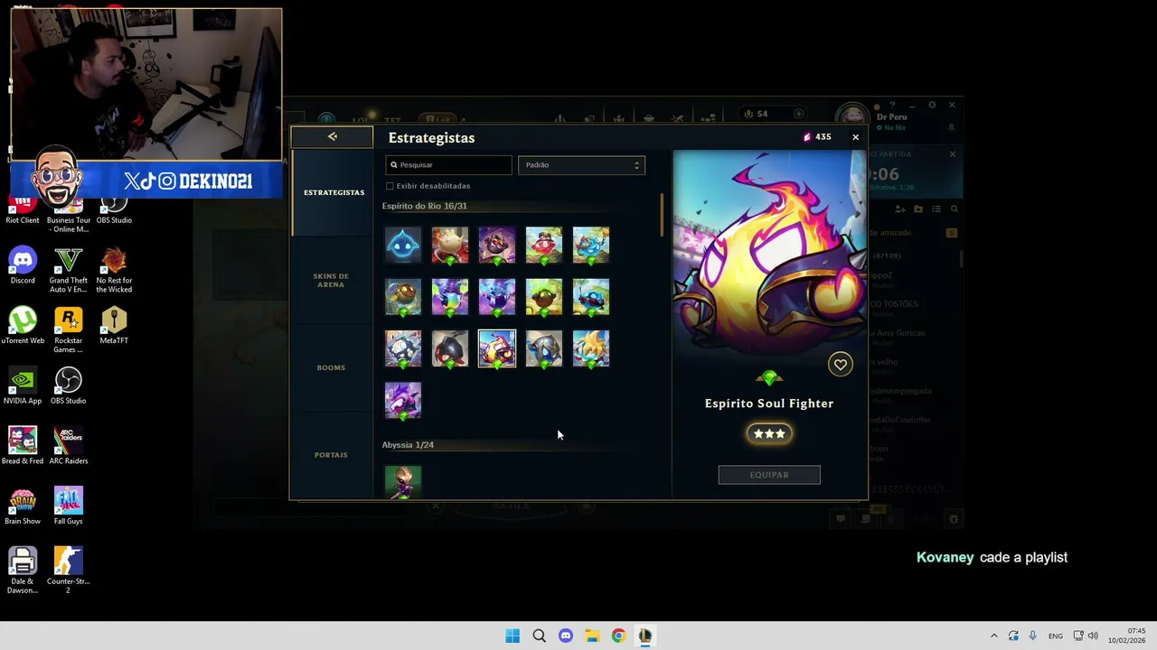Image resolution: width=1157 pixels, height=650 pixels.
Task: Switch to the League client taskbar icon
Action: [644, 636]
